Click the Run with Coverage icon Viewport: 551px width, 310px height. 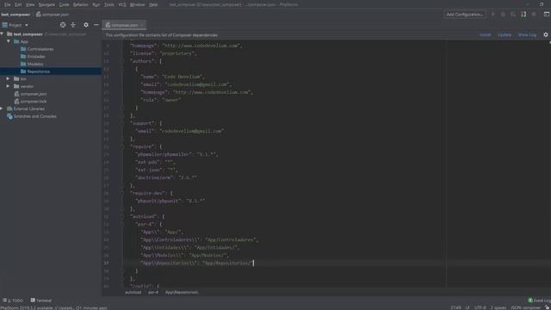[x=513, y=15]
